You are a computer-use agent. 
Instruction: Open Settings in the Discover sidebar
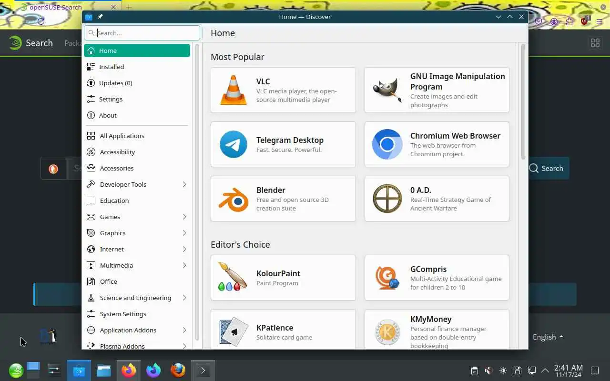(137, 99)
